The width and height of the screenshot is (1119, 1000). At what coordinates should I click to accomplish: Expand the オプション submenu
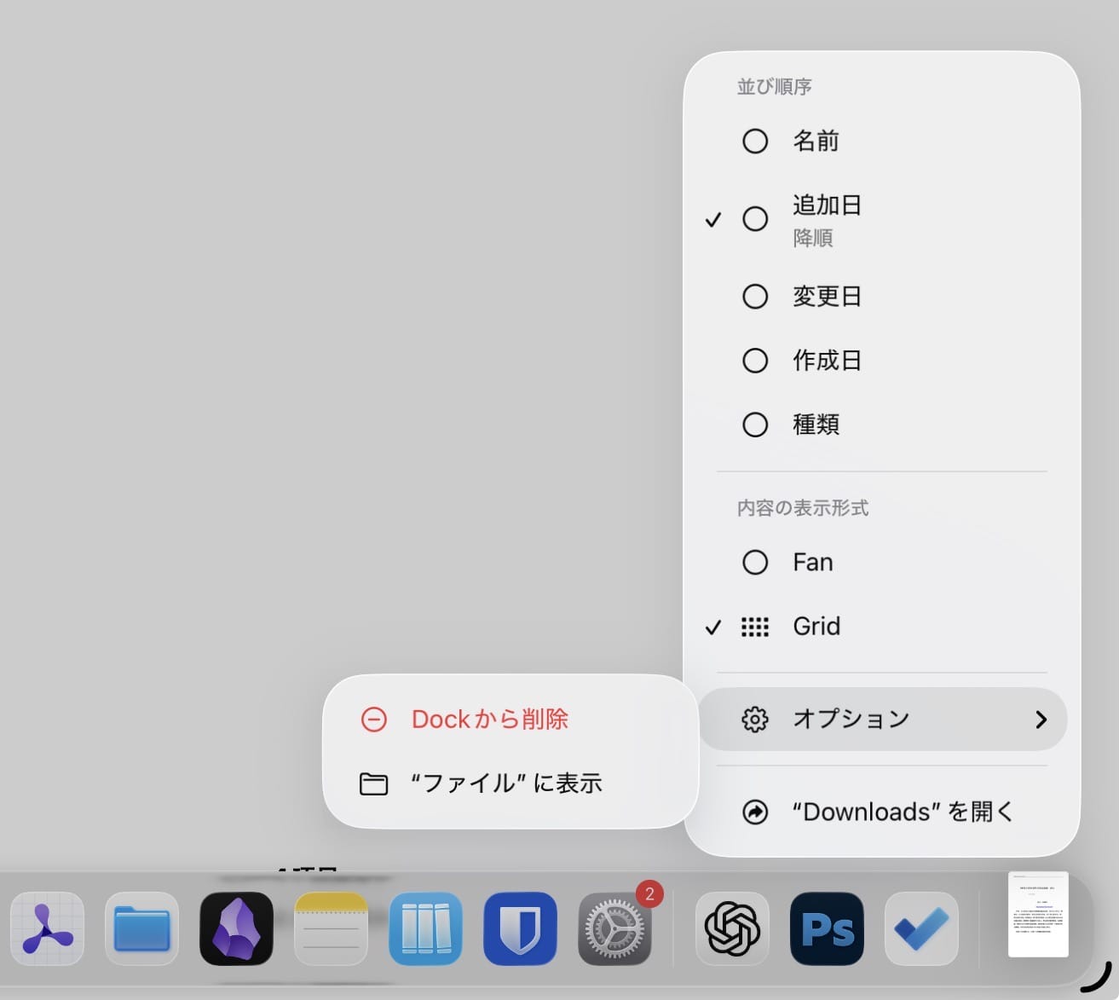tap(882, 719)
